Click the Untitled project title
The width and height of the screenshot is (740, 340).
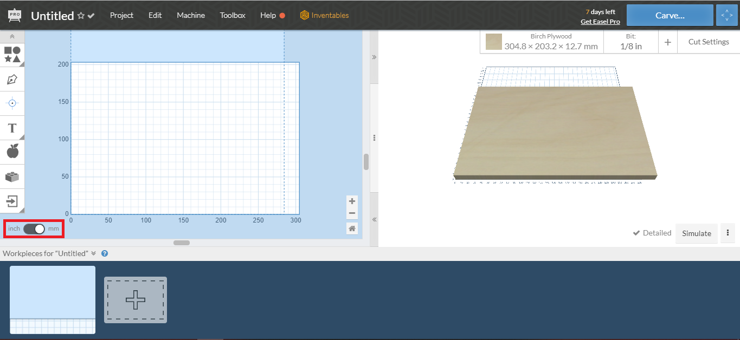[x=53, y=16]
